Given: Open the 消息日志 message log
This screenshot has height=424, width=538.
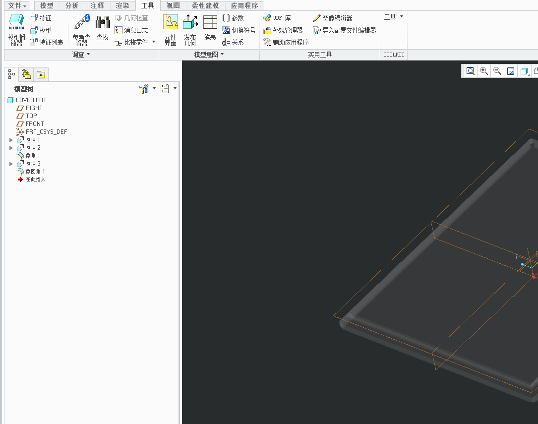Looking at the screenshot, I should coord(131,30).
